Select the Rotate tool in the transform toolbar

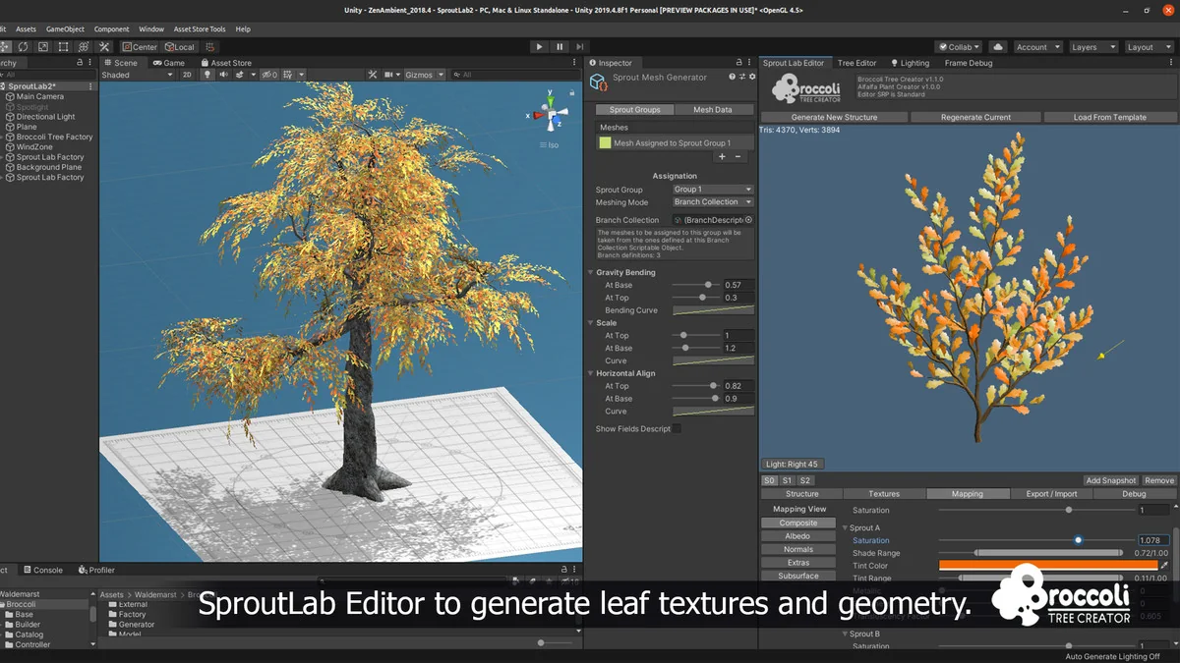[23, 46]
